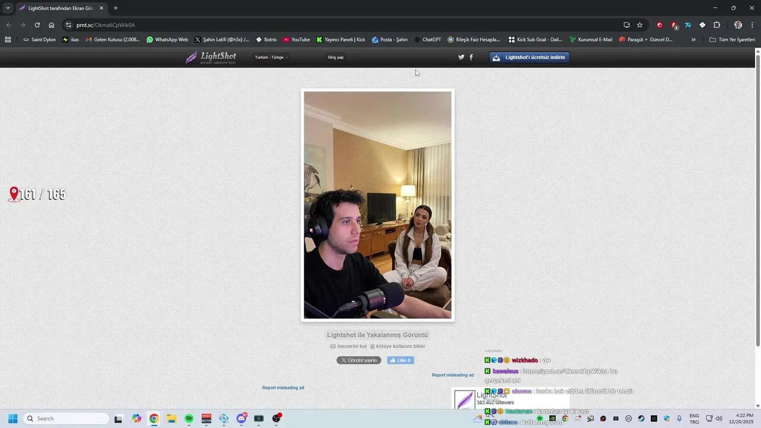Image resolution: width=761 pixels, height=428 pixels.
Task: Open the YouTube bookmark
Action: coord(297,40)
